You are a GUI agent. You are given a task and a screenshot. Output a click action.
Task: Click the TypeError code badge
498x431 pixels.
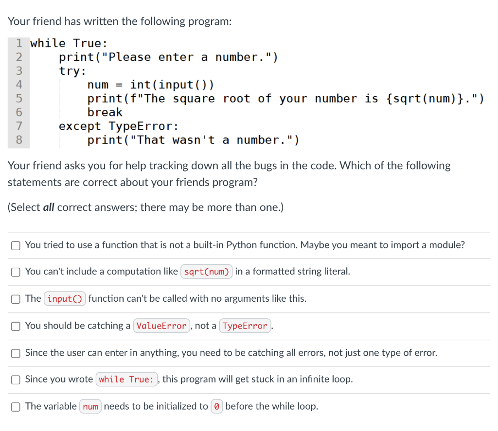(245, 326)
